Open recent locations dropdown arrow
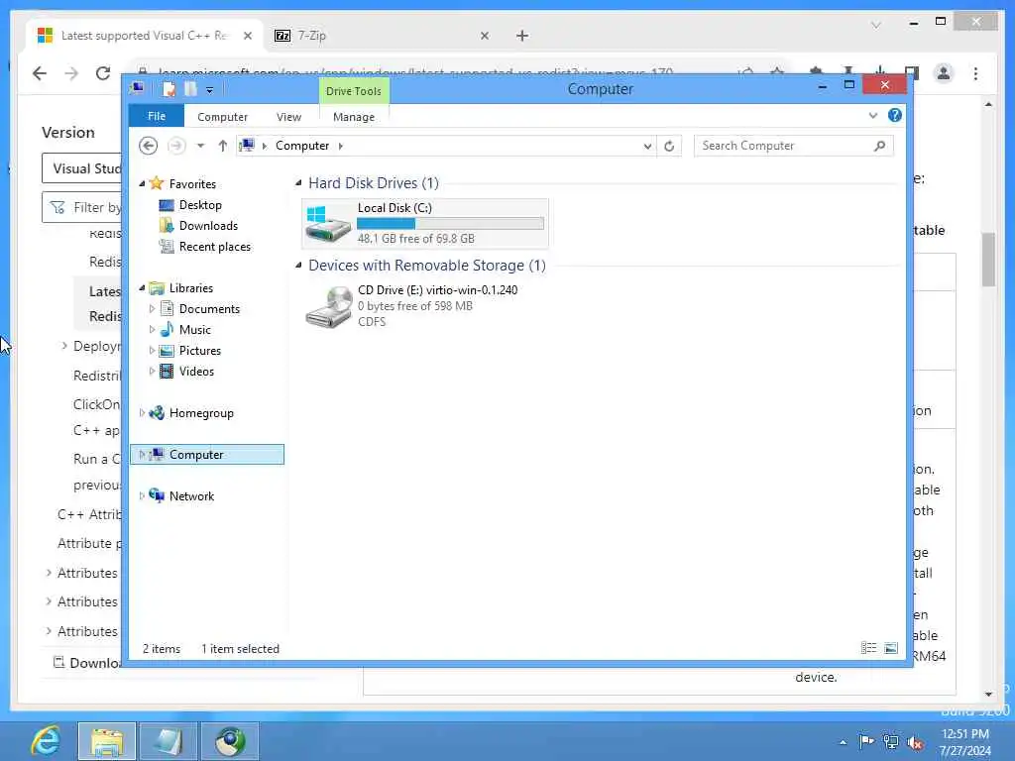The width and height of the screenshot is (1015, 761). [200, 146]
